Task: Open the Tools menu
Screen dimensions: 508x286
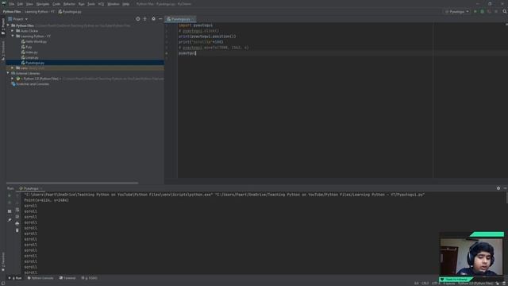Action: pos(91,4)
